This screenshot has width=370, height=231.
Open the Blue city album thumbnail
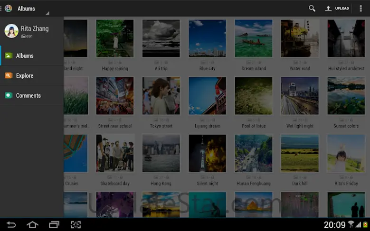(x=207, y=38)
